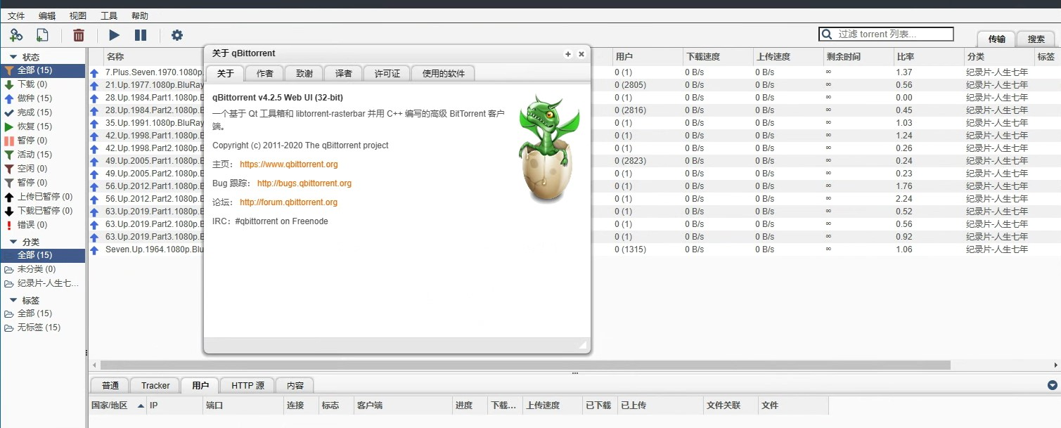Click the add torrent link icon
The height and width of the screenshot is (428, 1061).
pos(15,35)
